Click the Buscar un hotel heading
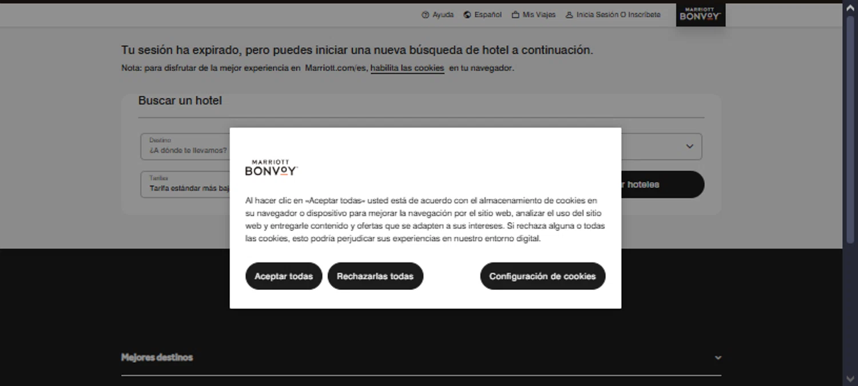858x386 pixels. [180, 101]
